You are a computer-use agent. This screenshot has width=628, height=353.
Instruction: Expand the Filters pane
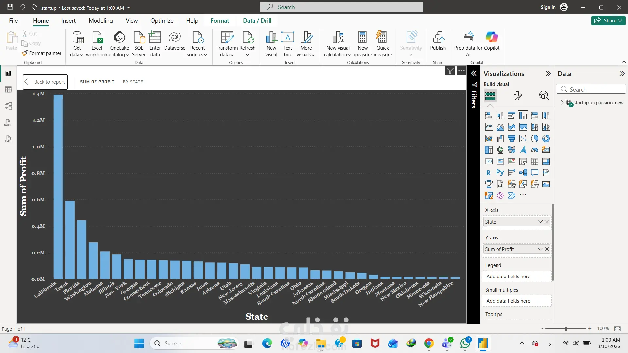(474, 73)
